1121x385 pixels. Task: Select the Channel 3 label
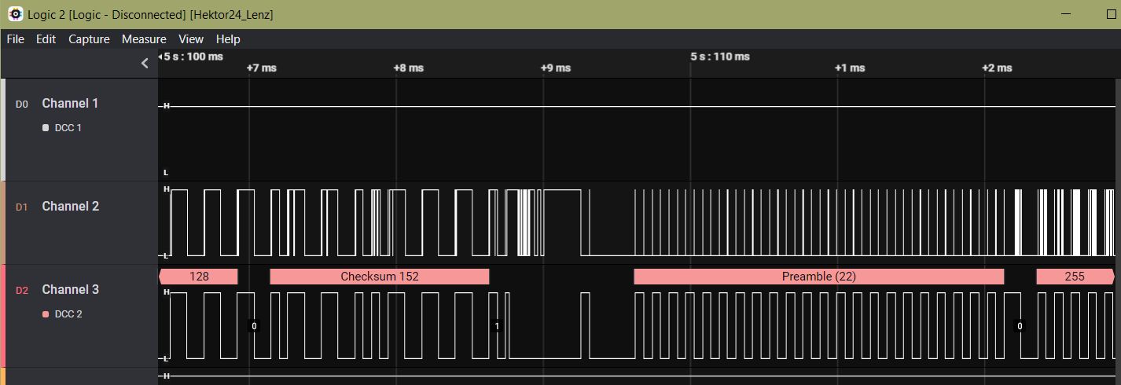point(70,290)
